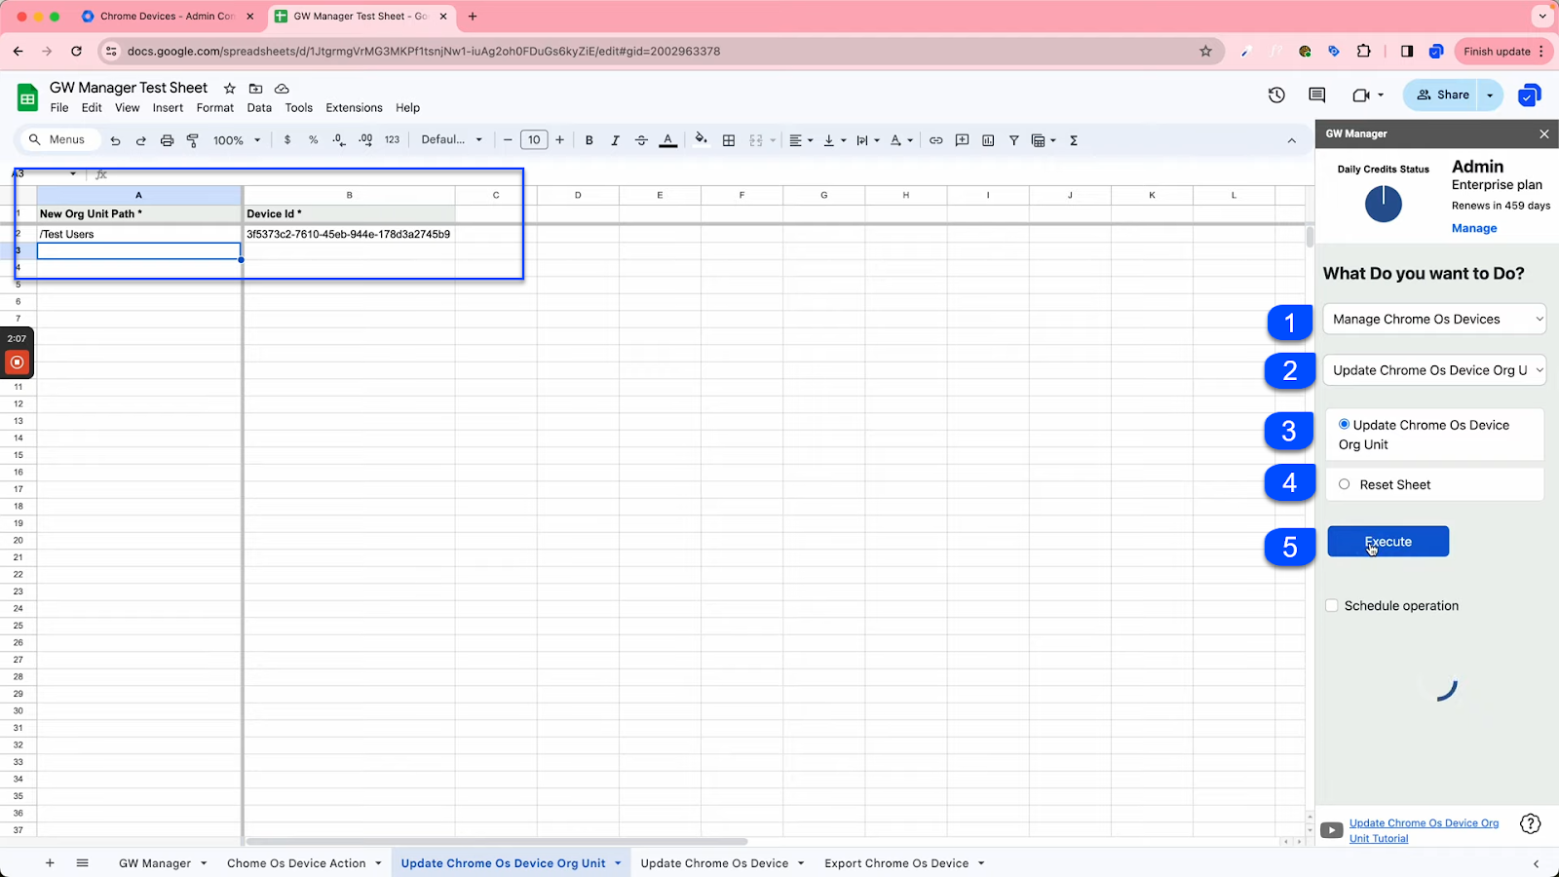Format as currency with dollar icon

pyautogui.click(x=287, y=140)
